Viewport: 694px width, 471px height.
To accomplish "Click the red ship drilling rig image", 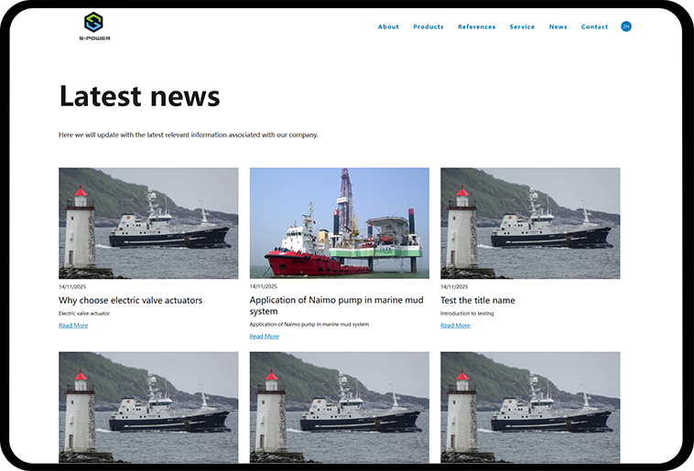I will click(x=339, y=223).
